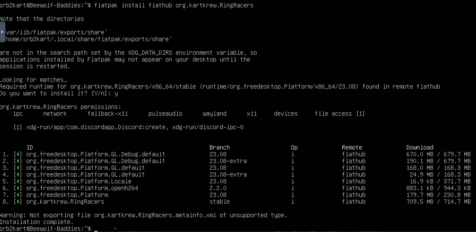Click 'xdg-run/app/com.discordapp.Discord:create' footnote text
Image resolution: width=476 pixels, height=232 pixels.
click(96, 127)
